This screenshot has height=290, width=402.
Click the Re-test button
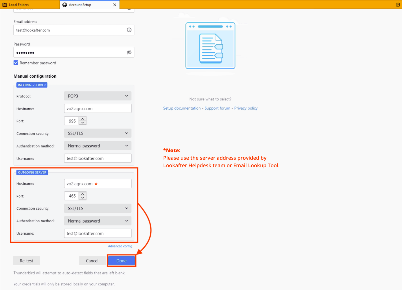pyautogui.click(x=27, y=261)
